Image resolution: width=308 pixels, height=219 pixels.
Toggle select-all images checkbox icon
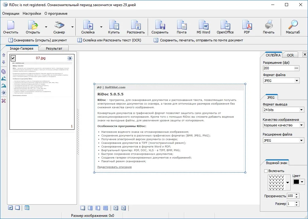[x=10, y=208]
